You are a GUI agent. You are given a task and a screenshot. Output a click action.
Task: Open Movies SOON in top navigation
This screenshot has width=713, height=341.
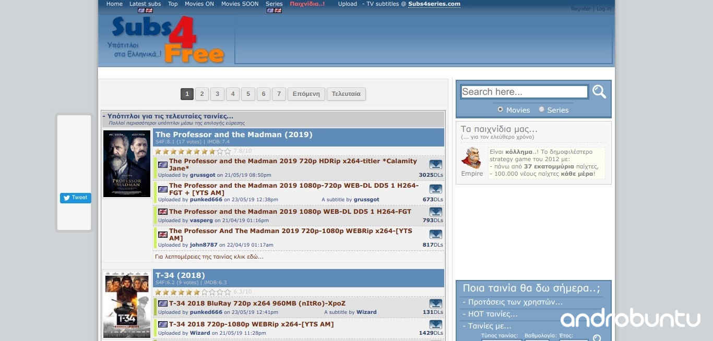[x=240, y=4]
